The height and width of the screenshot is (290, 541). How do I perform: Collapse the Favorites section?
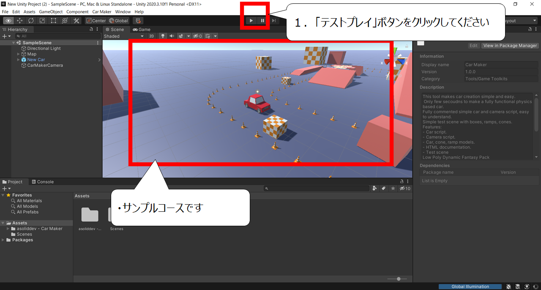click(x=3, y=195)
